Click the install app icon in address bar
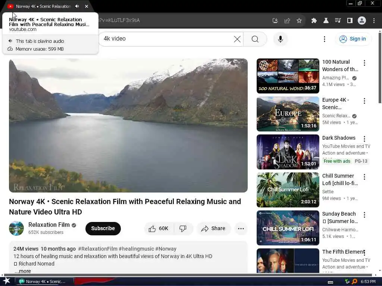Viewport: 382px width, 286px height. pos(275,21)
